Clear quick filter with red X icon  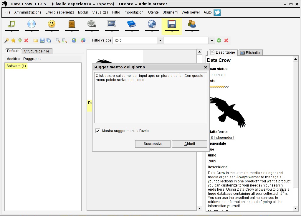coord(226,40)
